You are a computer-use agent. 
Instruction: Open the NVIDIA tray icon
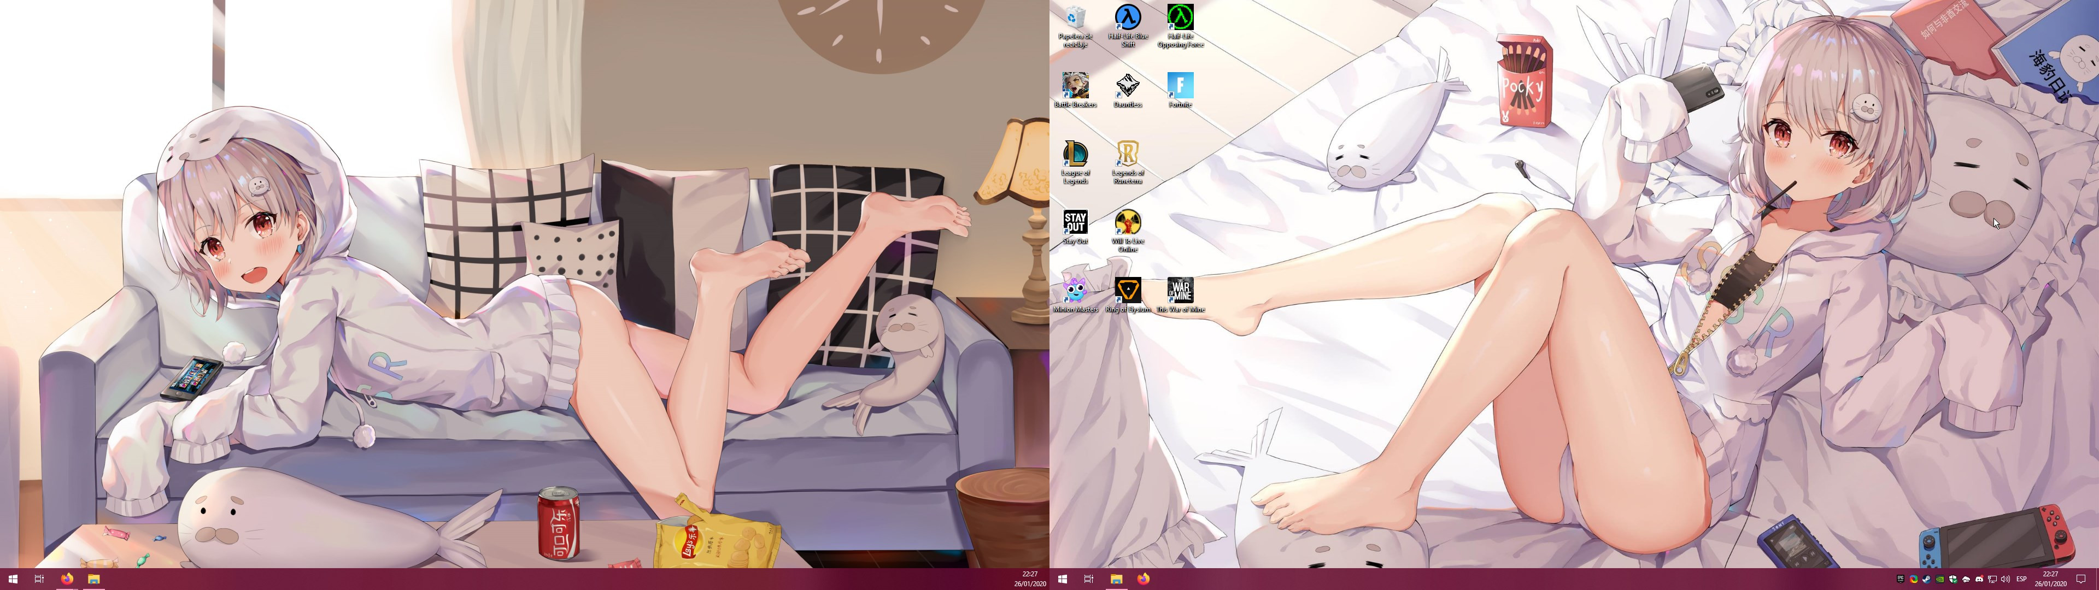click(x=1940, y=580)
